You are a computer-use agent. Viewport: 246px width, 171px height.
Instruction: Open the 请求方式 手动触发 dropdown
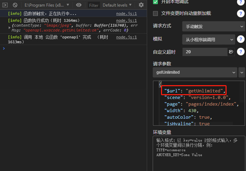tap(213, 26)
